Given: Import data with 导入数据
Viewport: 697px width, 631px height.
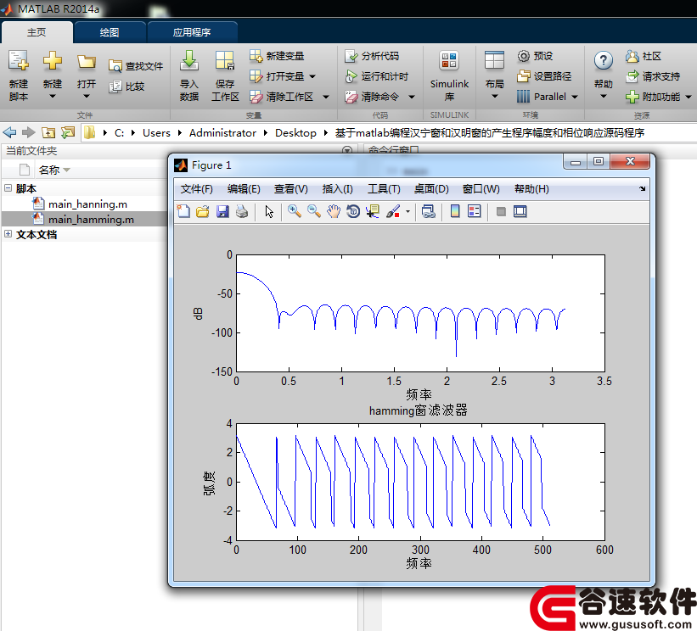Looking at the screenshot, I should point(189,75).
